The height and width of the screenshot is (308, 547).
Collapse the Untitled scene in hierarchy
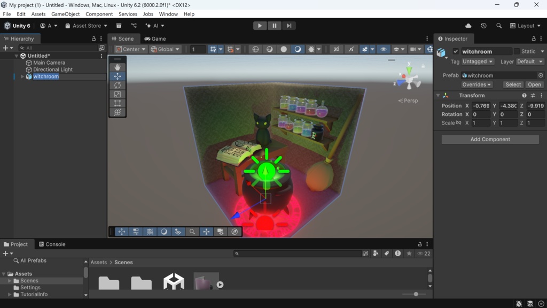tap(17, 56)
